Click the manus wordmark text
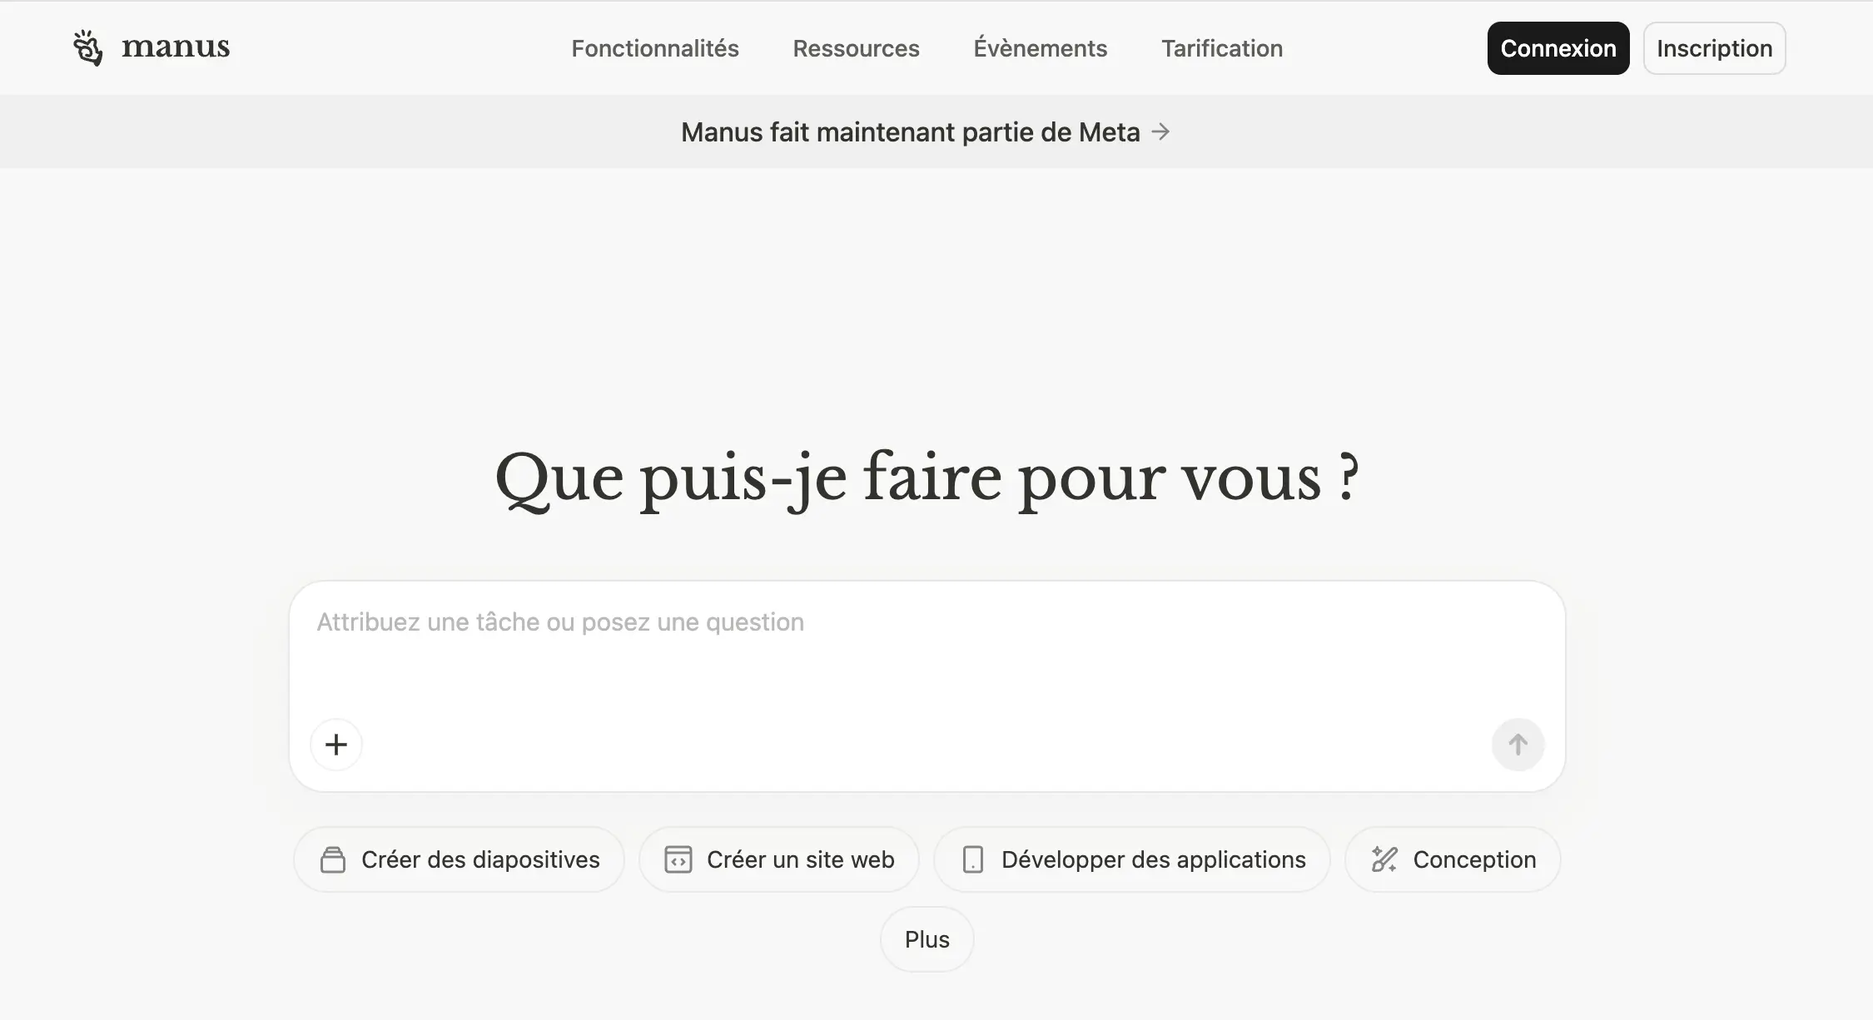This screenshot has width=1873, height=1020. pos(176,47)
